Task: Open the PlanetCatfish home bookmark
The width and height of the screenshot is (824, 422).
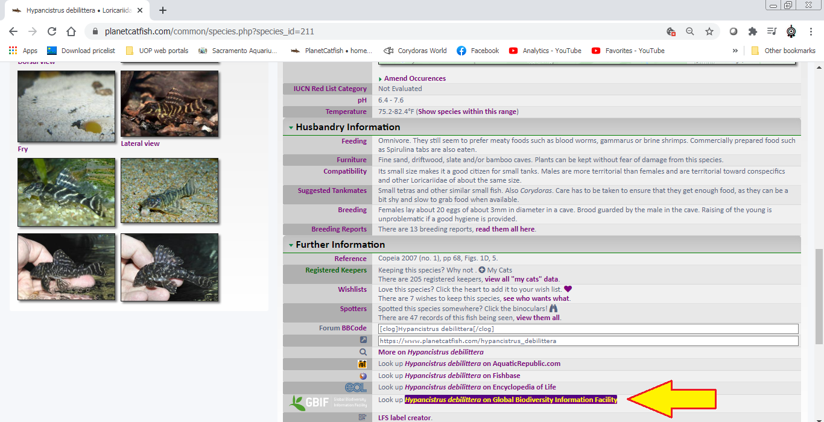Action: (x=332, y=51)
